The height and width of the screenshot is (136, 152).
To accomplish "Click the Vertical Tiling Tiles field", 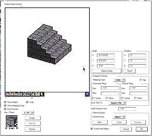I will 138,93.
